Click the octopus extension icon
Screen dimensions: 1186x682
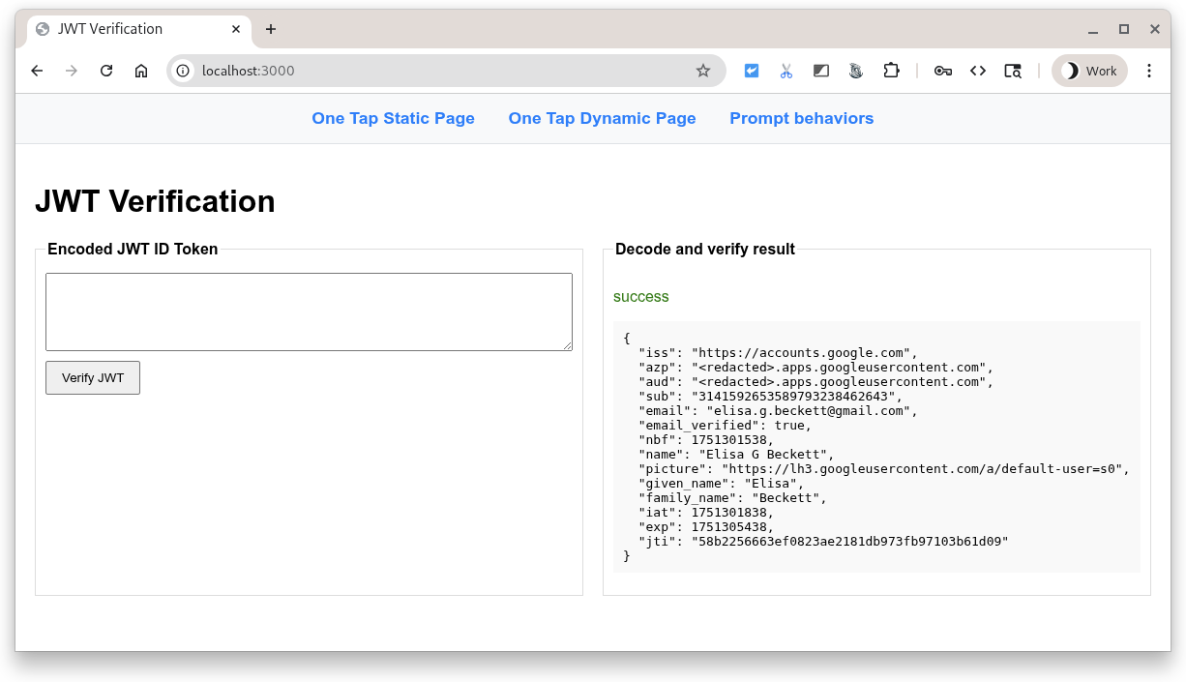[x=856, y=71]
